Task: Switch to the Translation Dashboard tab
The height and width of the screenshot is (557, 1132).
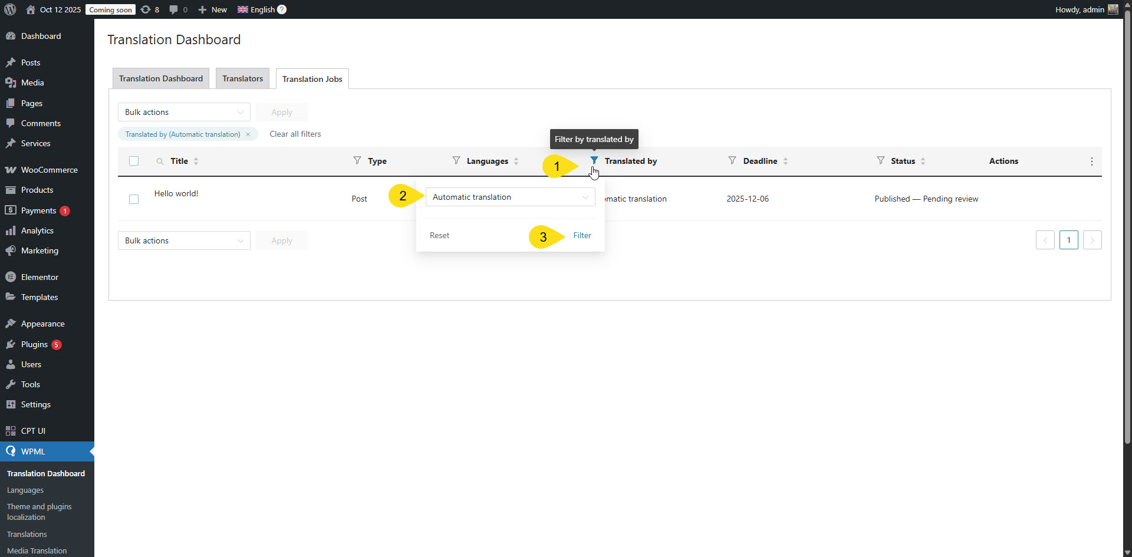Action: point(160,78)
